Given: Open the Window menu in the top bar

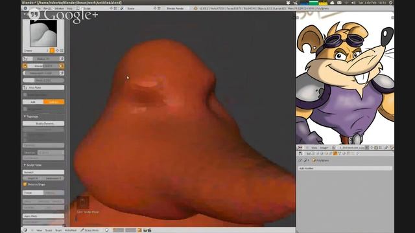Looking at the screenshot, I should pos(59,8).
